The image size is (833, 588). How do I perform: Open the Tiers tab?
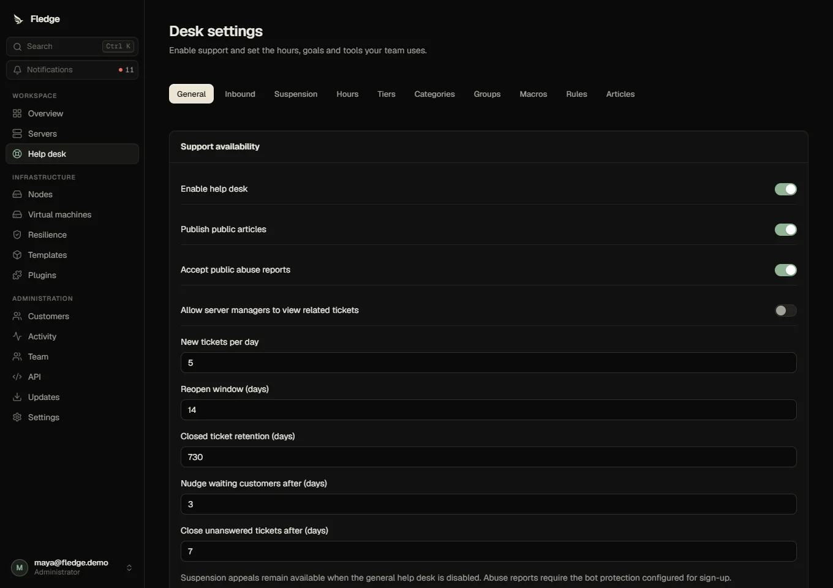[386, 94]
